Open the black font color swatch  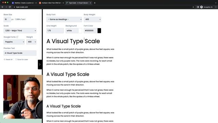[99, 30]
